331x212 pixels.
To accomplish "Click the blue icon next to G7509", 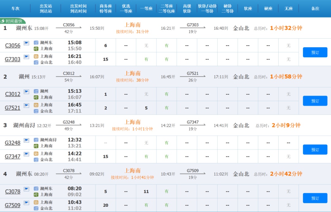I will (x=26, y=203).
